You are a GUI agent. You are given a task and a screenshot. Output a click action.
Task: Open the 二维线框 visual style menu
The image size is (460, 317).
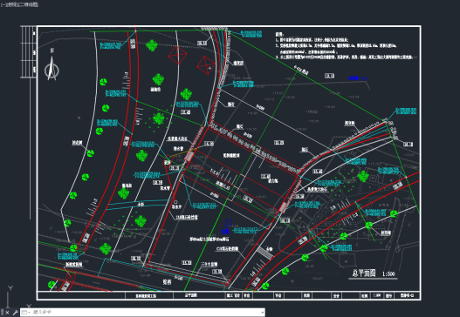(x=29, y=4)
